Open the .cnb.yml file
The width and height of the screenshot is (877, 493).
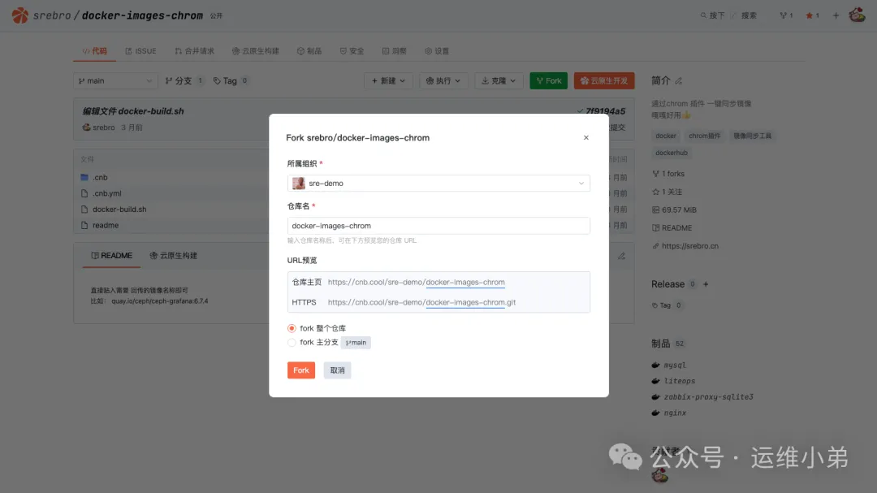pos(107,193)
